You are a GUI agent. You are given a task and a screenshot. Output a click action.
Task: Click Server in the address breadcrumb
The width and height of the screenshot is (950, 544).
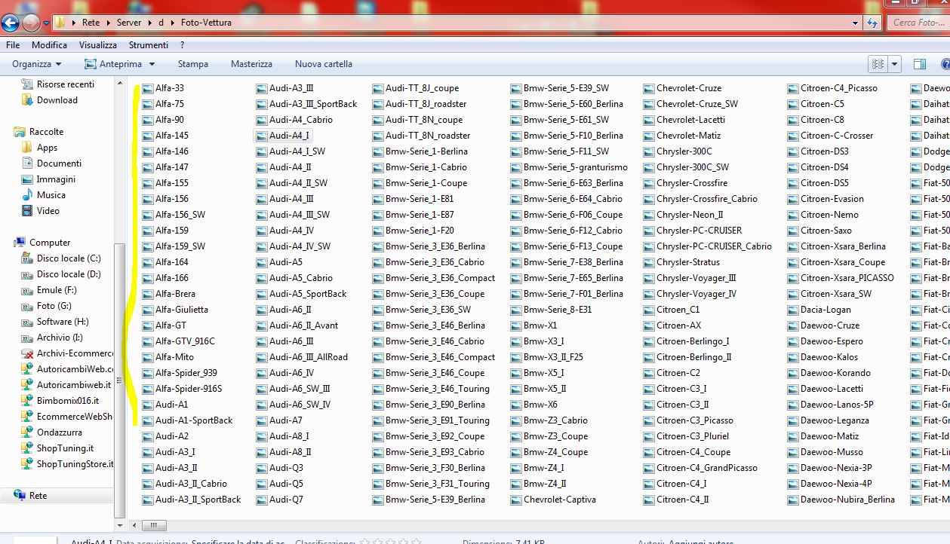click(129, 23)
